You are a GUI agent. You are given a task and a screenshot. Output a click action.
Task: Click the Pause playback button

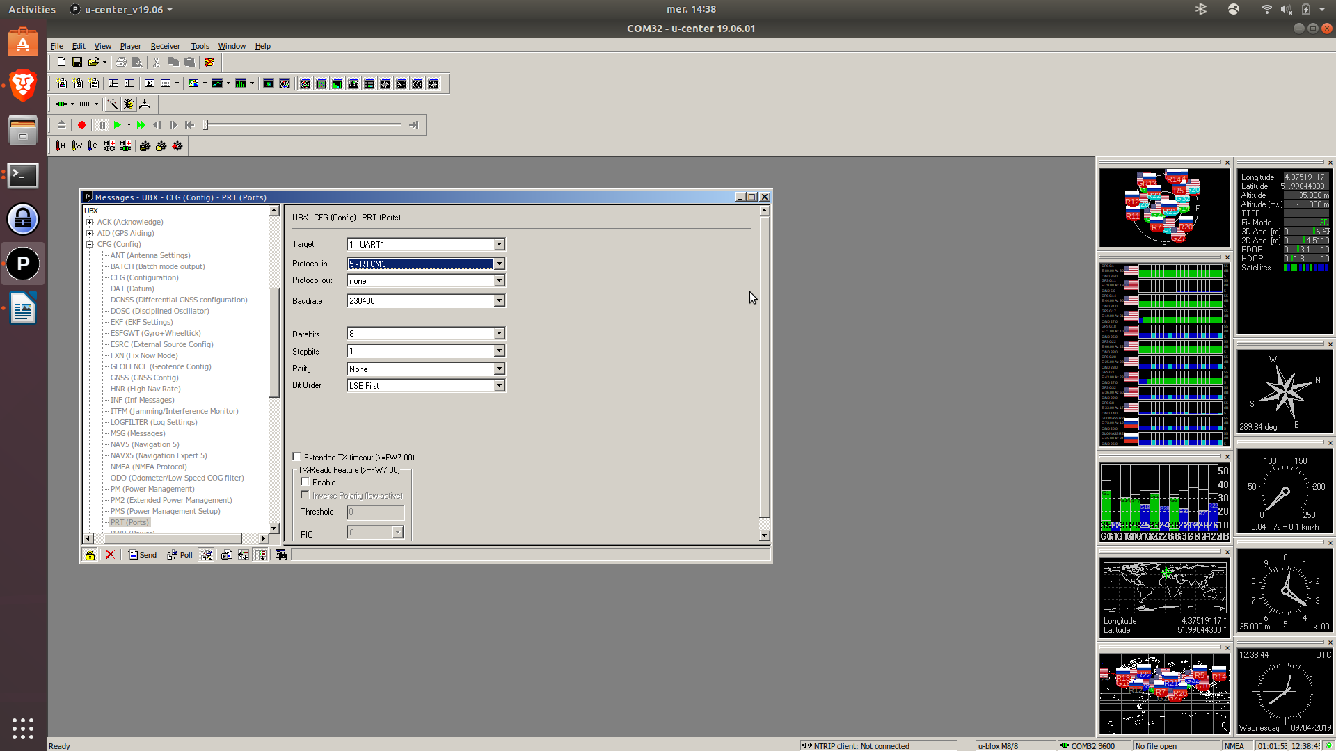(102, 125)
